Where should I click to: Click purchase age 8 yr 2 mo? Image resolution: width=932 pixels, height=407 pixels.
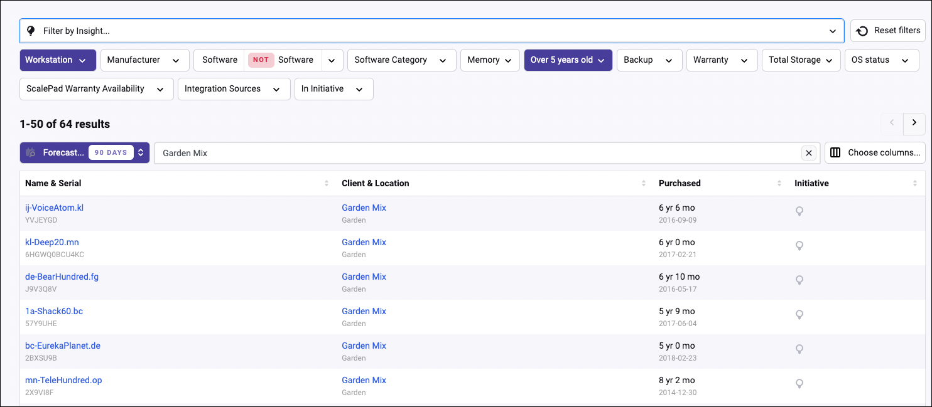coord(677,380)
